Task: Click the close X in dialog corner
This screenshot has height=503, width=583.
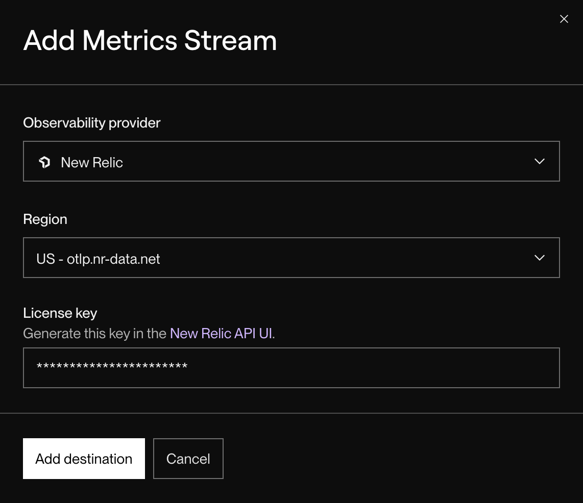Action: [x=564, y=19]
